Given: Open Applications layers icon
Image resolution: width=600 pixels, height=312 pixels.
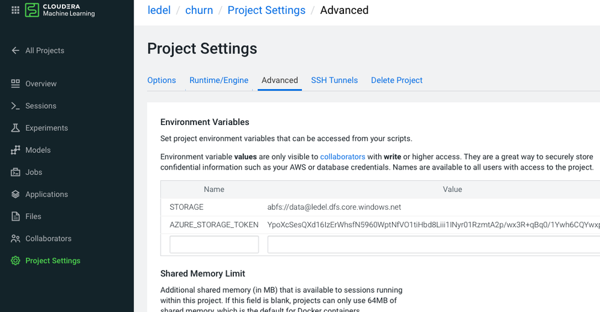Looking at the screenshot, I should (x=16, y=194).
